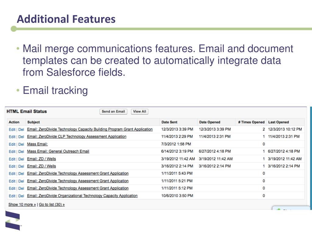312x234 pixels.
Task: Select Times Opened value 2 in first row
Action: coord(264,129)
